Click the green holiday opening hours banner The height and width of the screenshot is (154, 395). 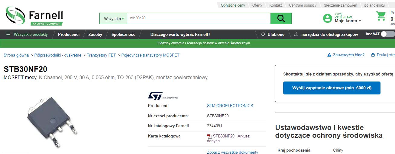tap(197, 43)
